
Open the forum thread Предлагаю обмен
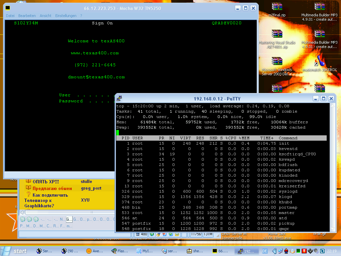coord(52,189)
